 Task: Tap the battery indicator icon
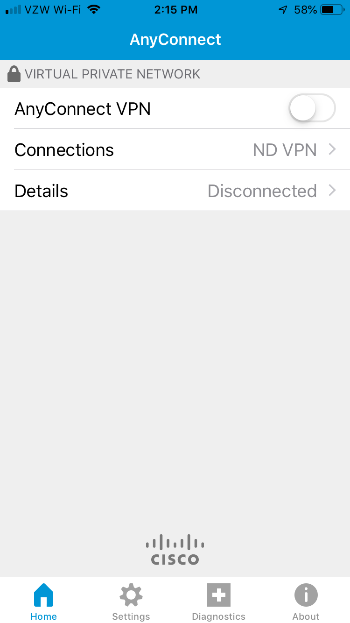(x=332, y=9)
